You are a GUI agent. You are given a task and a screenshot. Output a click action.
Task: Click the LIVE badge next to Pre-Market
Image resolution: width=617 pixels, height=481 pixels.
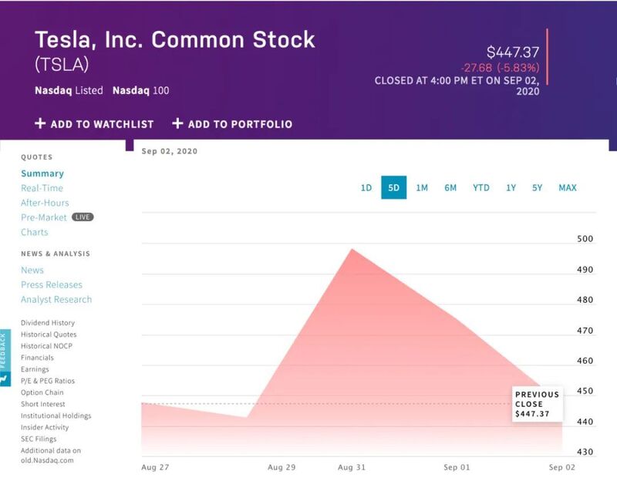[x=83, y=217]
